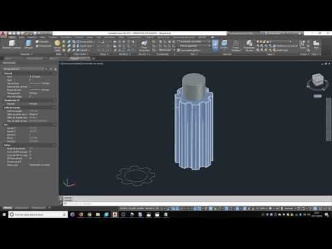Click the navigation bar on right edge

click(x=329, y=119)
